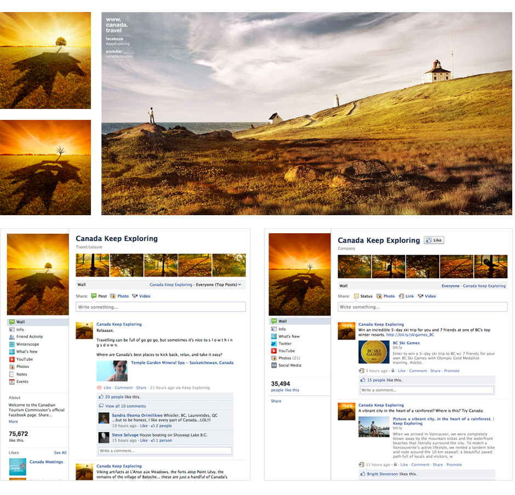Open the Social Media icon in the sidebar
This screenshot has width=515, height=495.
tap(274, 365)
